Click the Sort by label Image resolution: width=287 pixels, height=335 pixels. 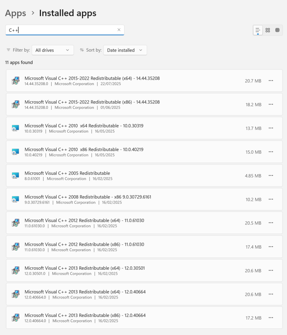tap(94, 50)
